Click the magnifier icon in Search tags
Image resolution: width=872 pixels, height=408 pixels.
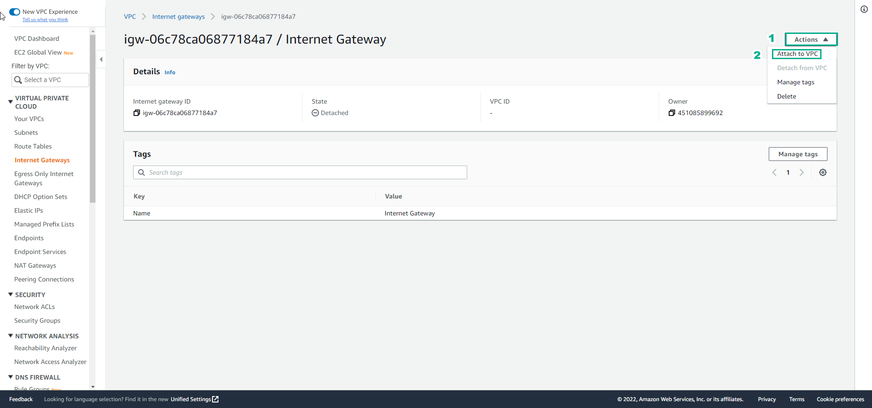(141, 172)
